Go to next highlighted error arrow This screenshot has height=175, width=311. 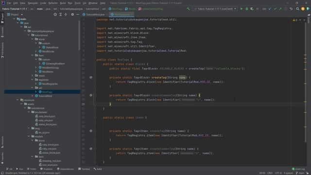(x=304, y=20)
